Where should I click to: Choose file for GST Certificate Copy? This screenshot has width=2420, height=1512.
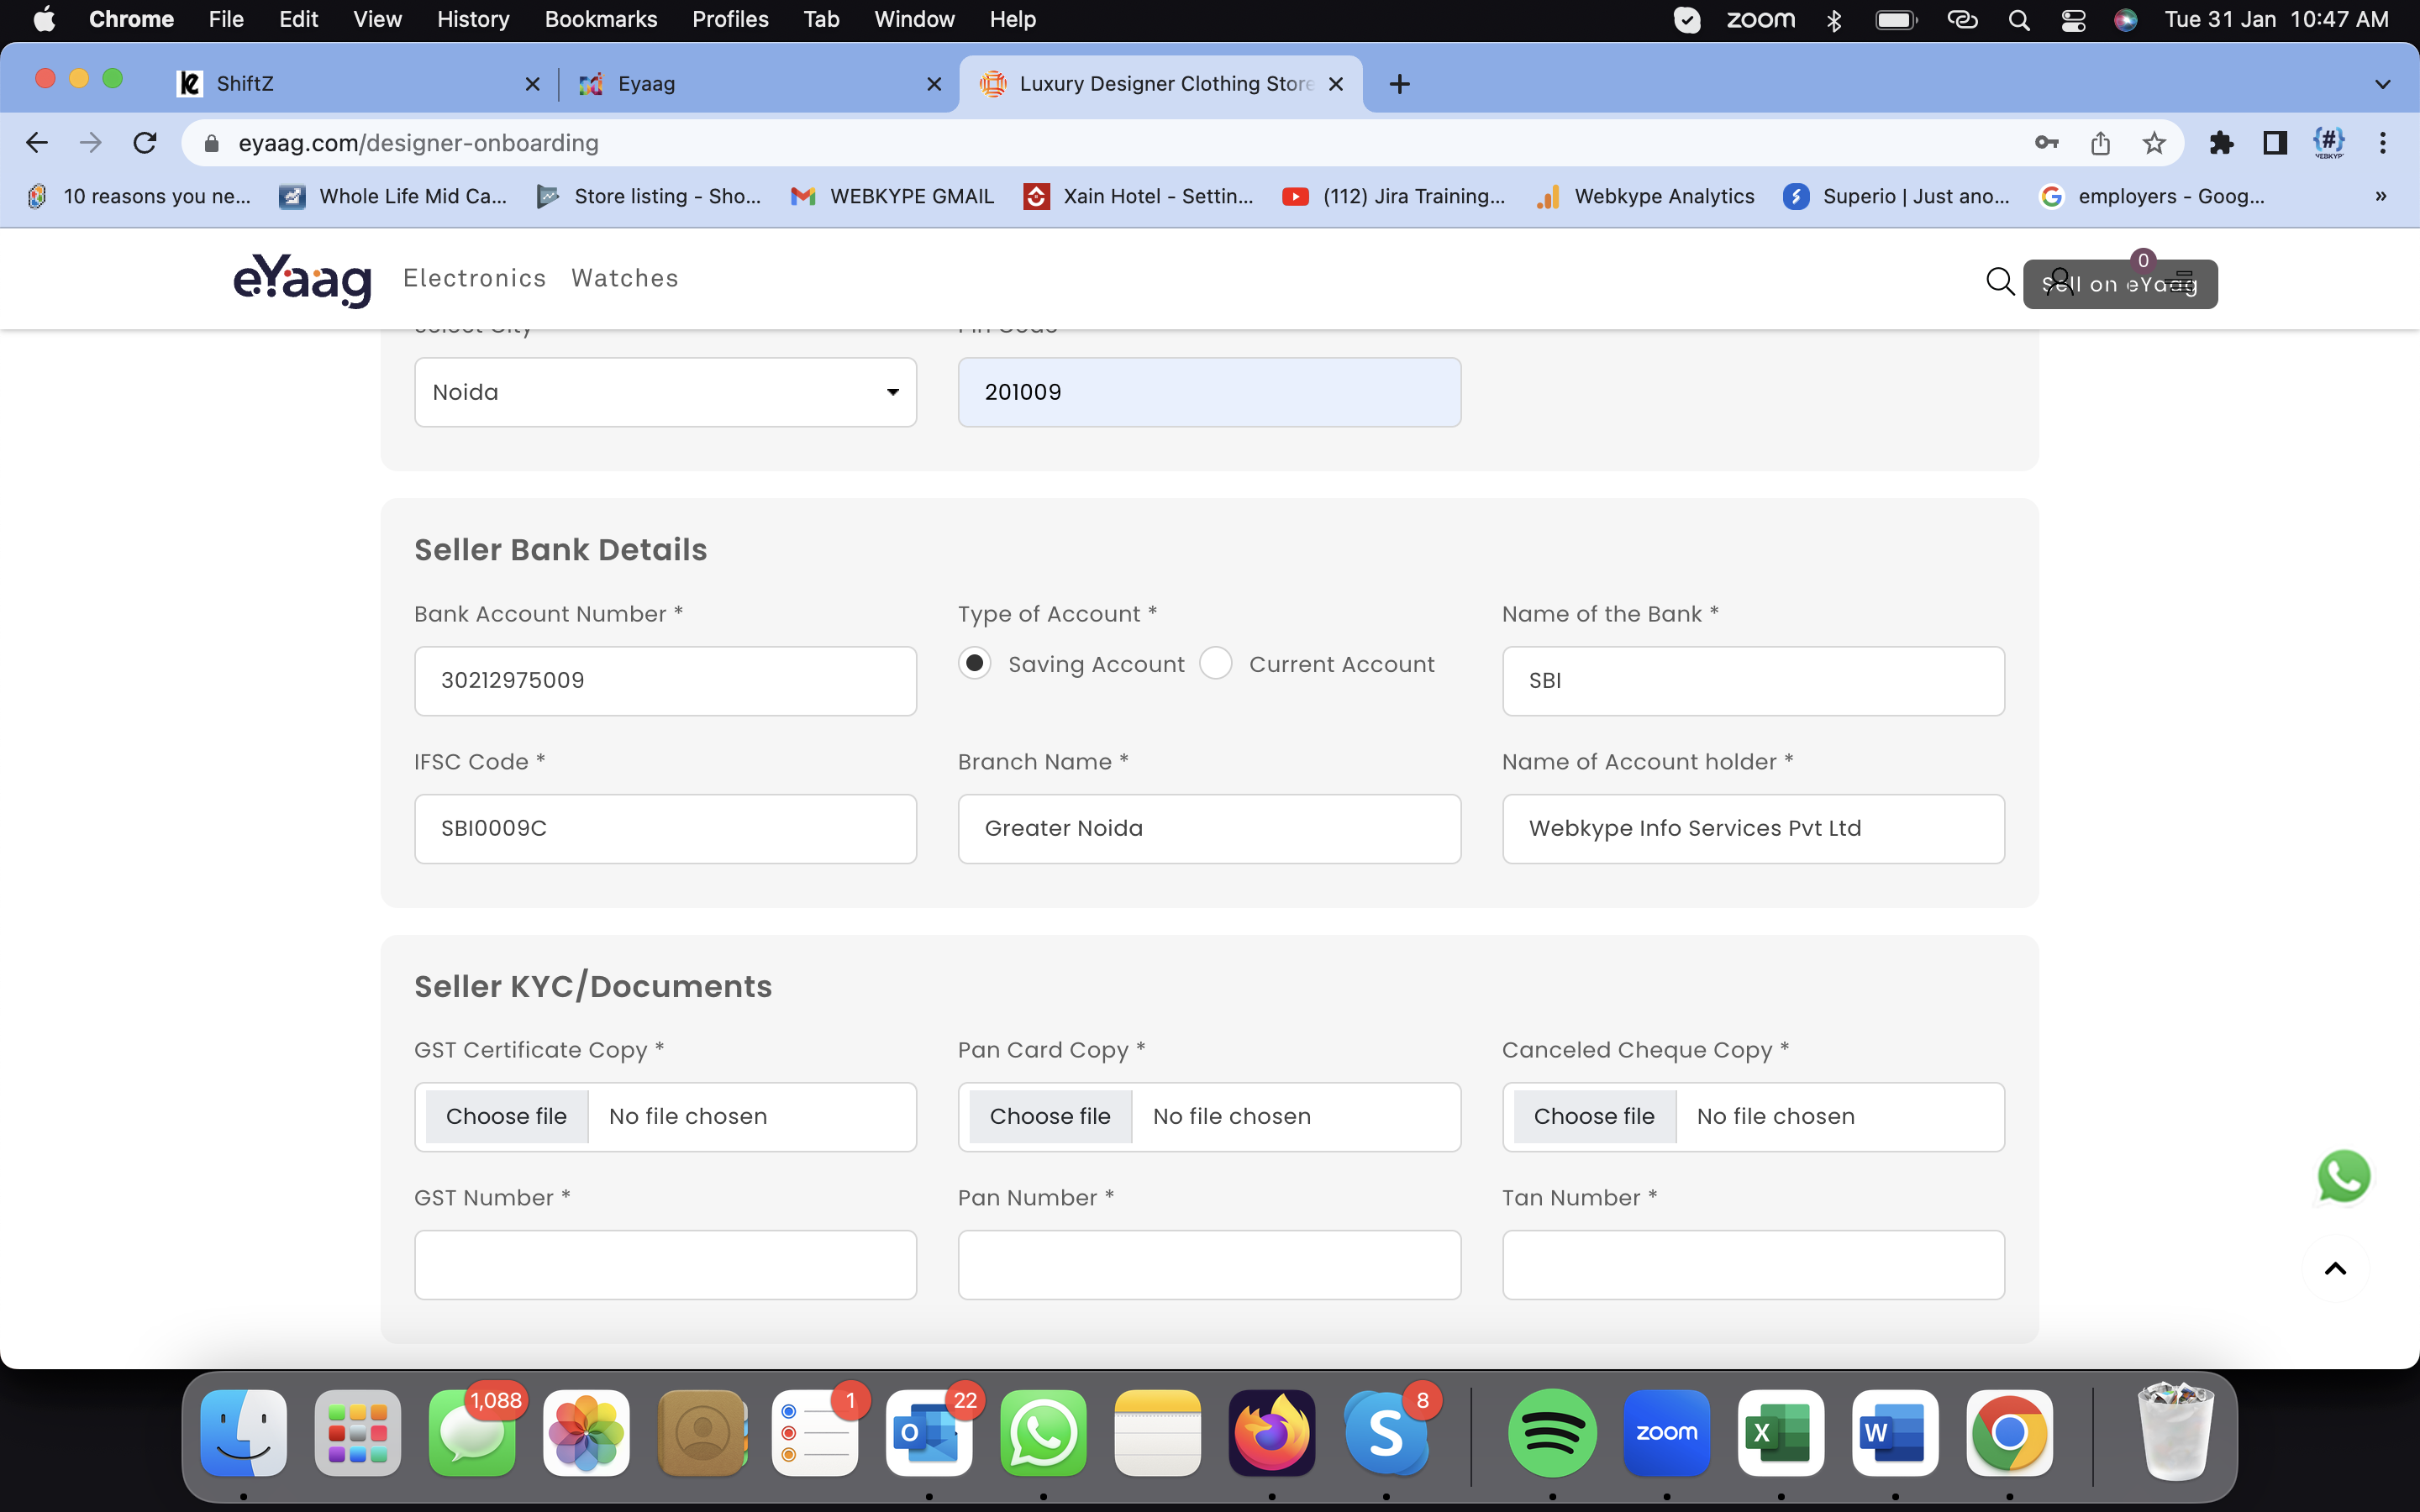tap(506, 1116)
